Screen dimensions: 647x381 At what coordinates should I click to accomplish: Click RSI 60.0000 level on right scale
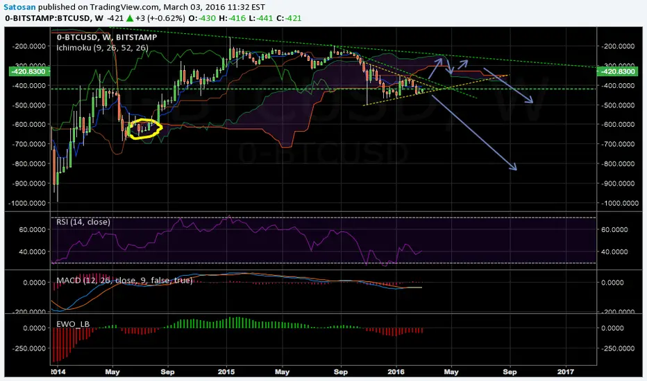coord(615,230)
